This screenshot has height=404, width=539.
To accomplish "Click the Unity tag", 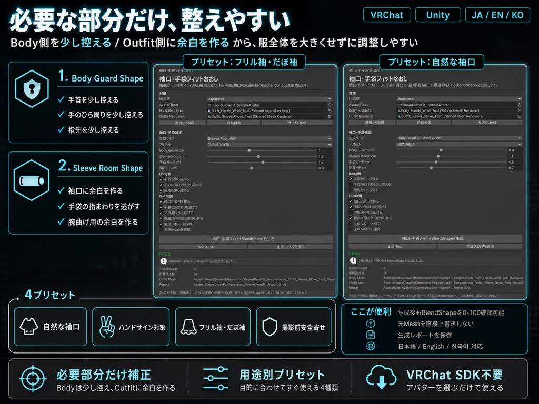I will [438, 15].
